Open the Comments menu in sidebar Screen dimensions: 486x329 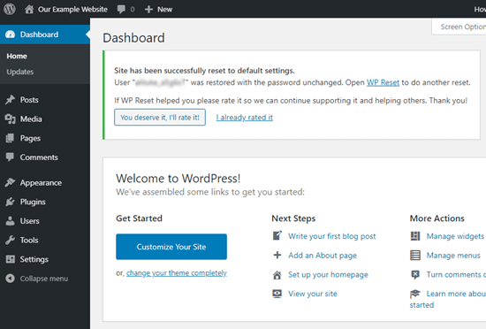click(39, 157)
